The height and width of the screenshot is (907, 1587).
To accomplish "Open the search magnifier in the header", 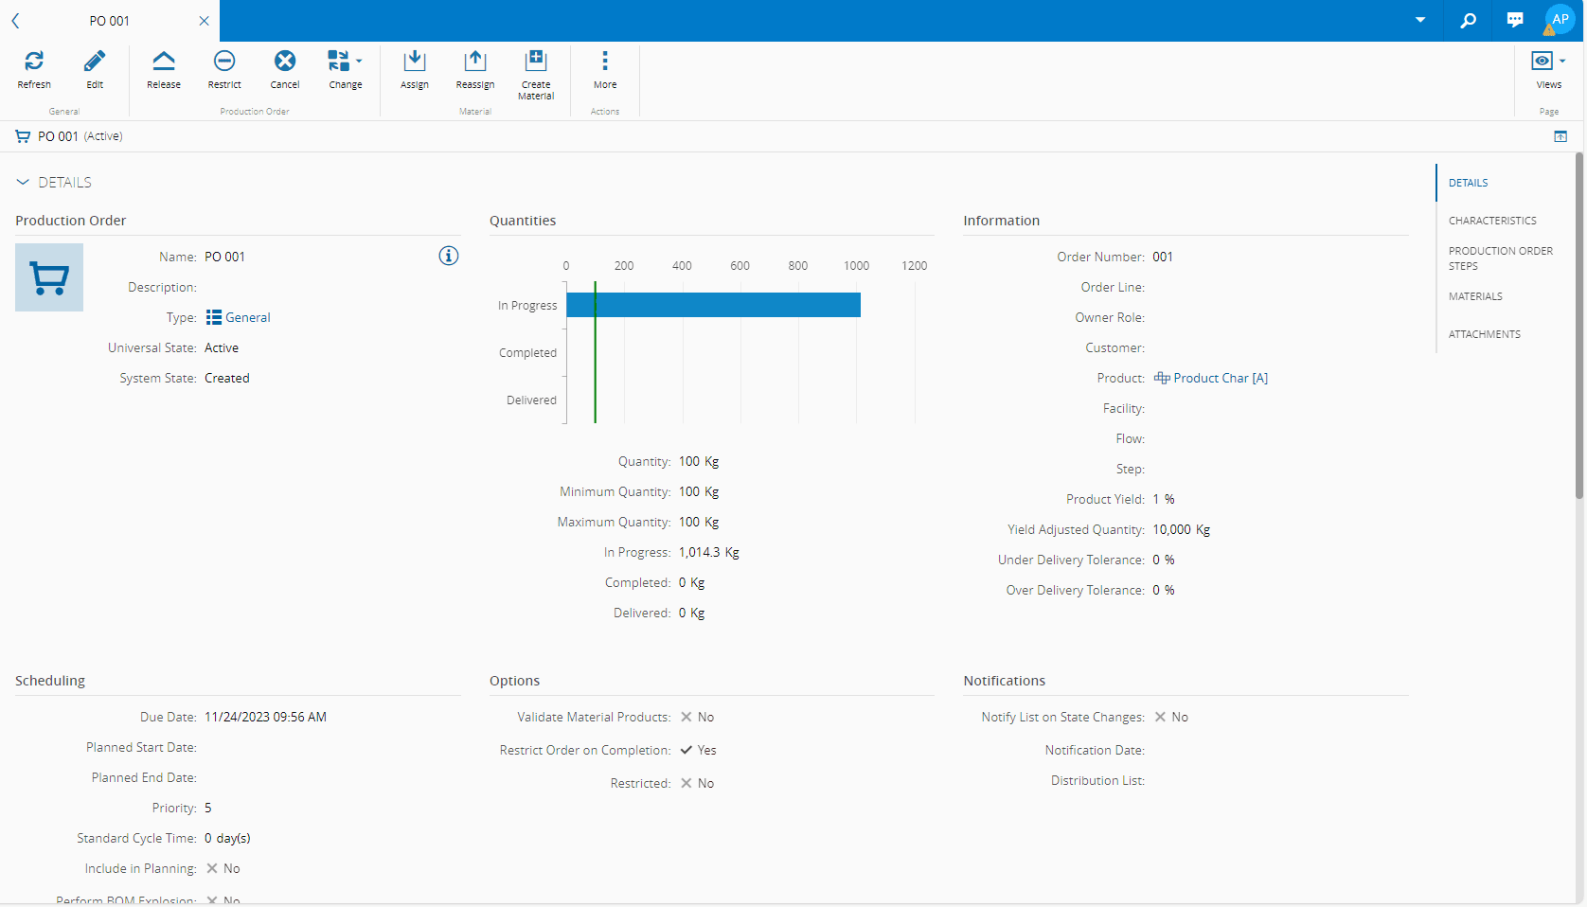I will tap(1468, 20).
